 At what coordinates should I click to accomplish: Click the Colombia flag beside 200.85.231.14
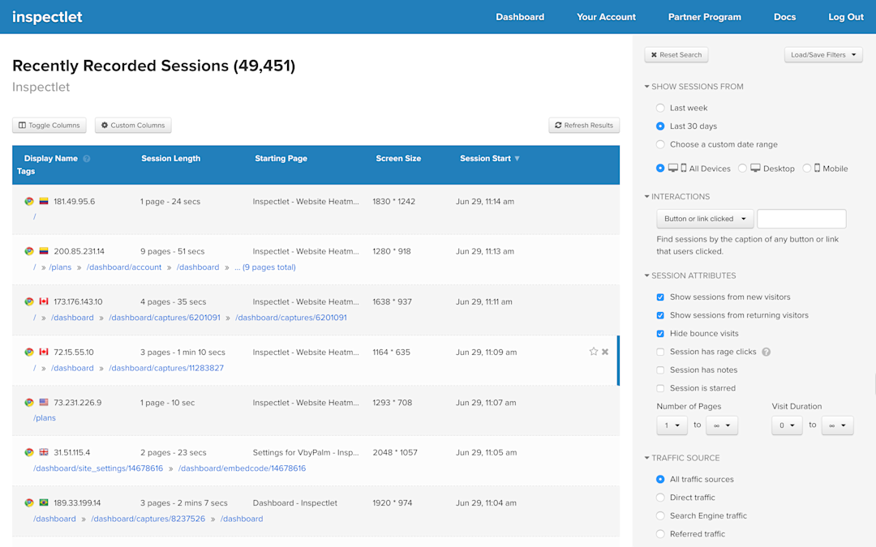click(x=44, y=251)
